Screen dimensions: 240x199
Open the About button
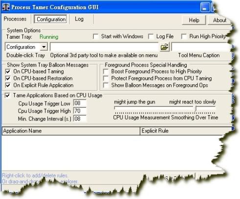point(219,20)
